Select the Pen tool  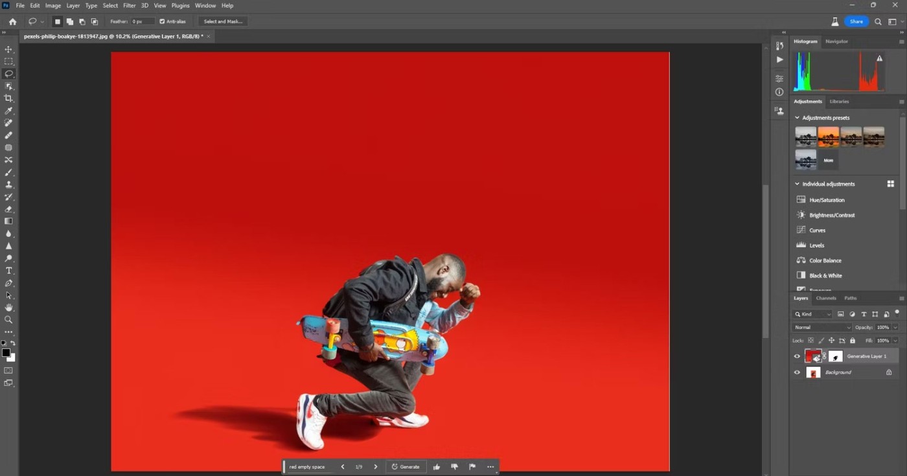pyautogui.click(x=8, y=283)
